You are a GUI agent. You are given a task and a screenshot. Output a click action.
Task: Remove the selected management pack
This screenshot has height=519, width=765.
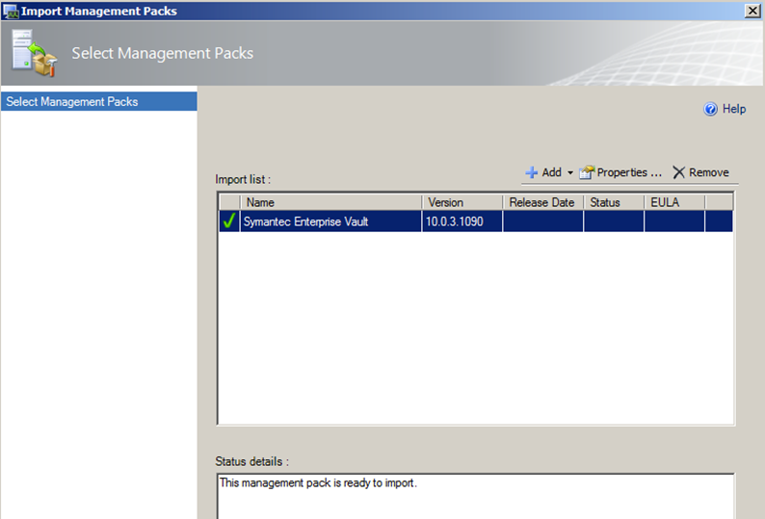click(x=700, y=172)
